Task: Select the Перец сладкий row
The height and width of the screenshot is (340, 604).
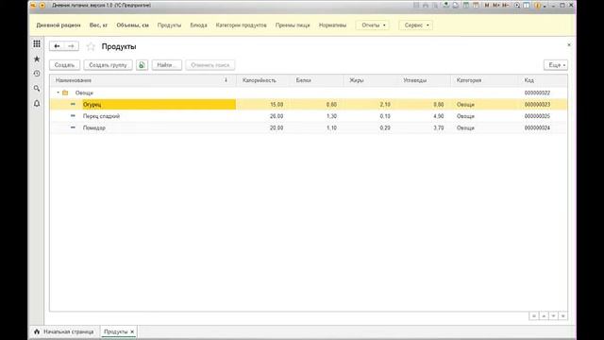Action: (x=309, y=116)
